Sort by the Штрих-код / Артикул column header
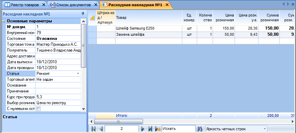The image size is (296, 133). point(106,18)
